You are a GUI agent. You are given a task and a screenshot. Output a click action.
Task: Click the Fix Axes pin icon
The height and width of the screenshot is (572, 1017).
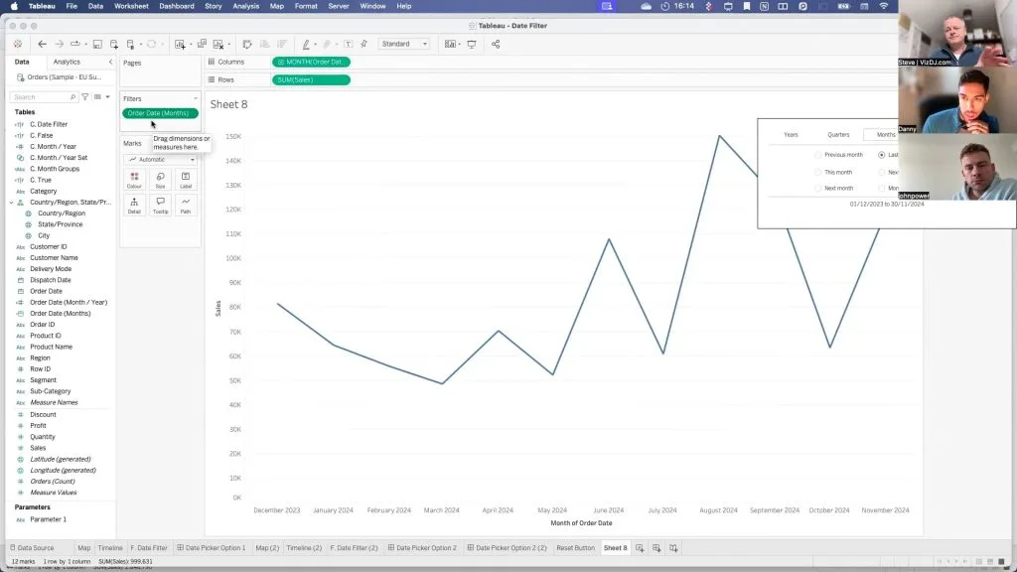tap(363, 44)
